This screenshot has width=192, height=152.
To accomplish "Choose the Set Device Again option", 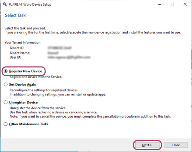I will point(6,85).
